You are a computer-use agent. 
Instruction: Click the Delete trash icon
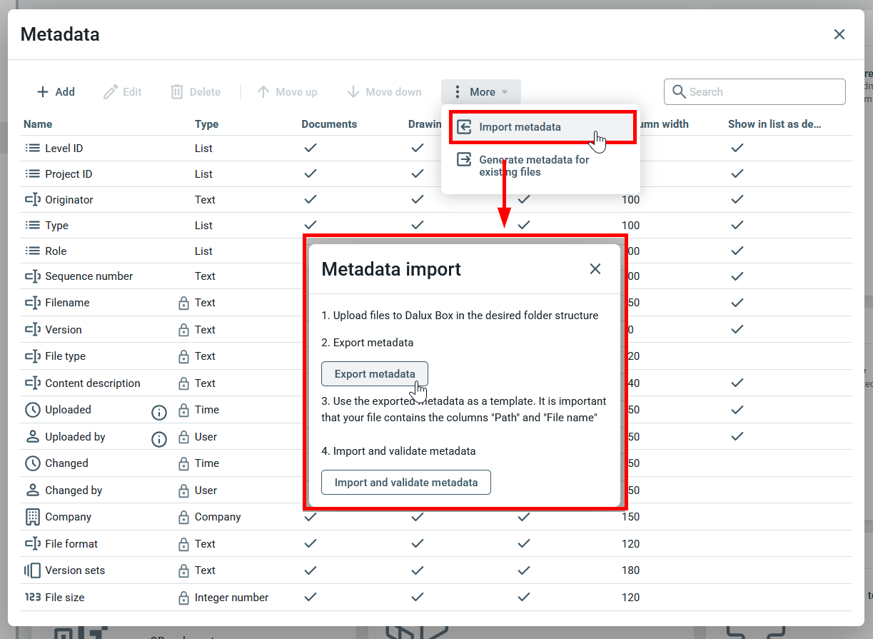coord(177,92)
